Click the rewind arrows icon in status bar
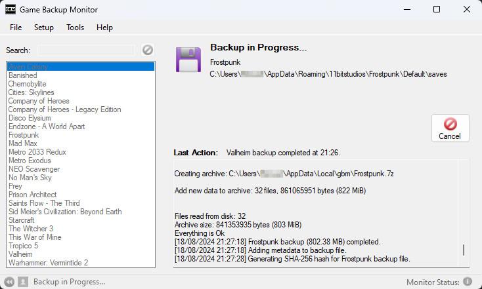The image size is (482, 289). (x=9, y=282)
